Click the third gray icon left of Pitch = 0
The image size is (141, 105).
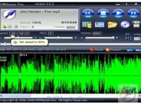point(16,27)
